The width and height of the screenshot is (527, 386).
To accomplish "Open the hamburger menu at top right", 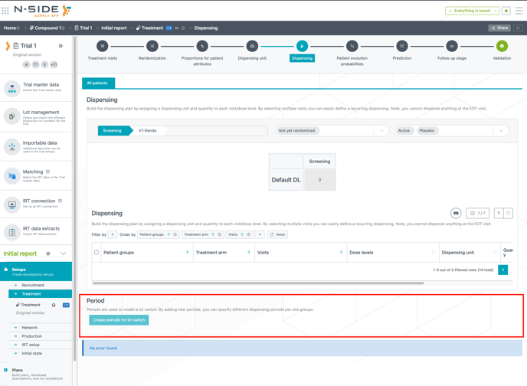I will tap(519, 11).
